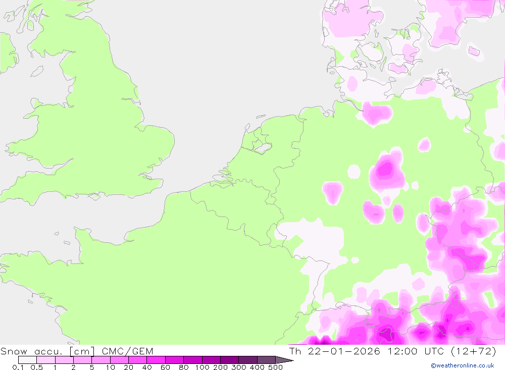Screen dimensions: 505x370
Task: Click the '20' legend label
Action: click(129, 367)
